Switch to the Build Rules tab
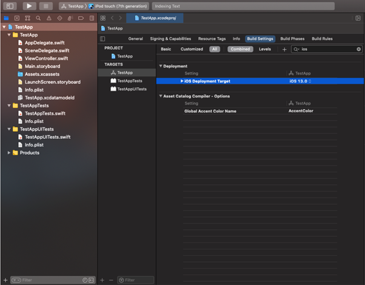This screenshot has width=365, height=285. 322,39
